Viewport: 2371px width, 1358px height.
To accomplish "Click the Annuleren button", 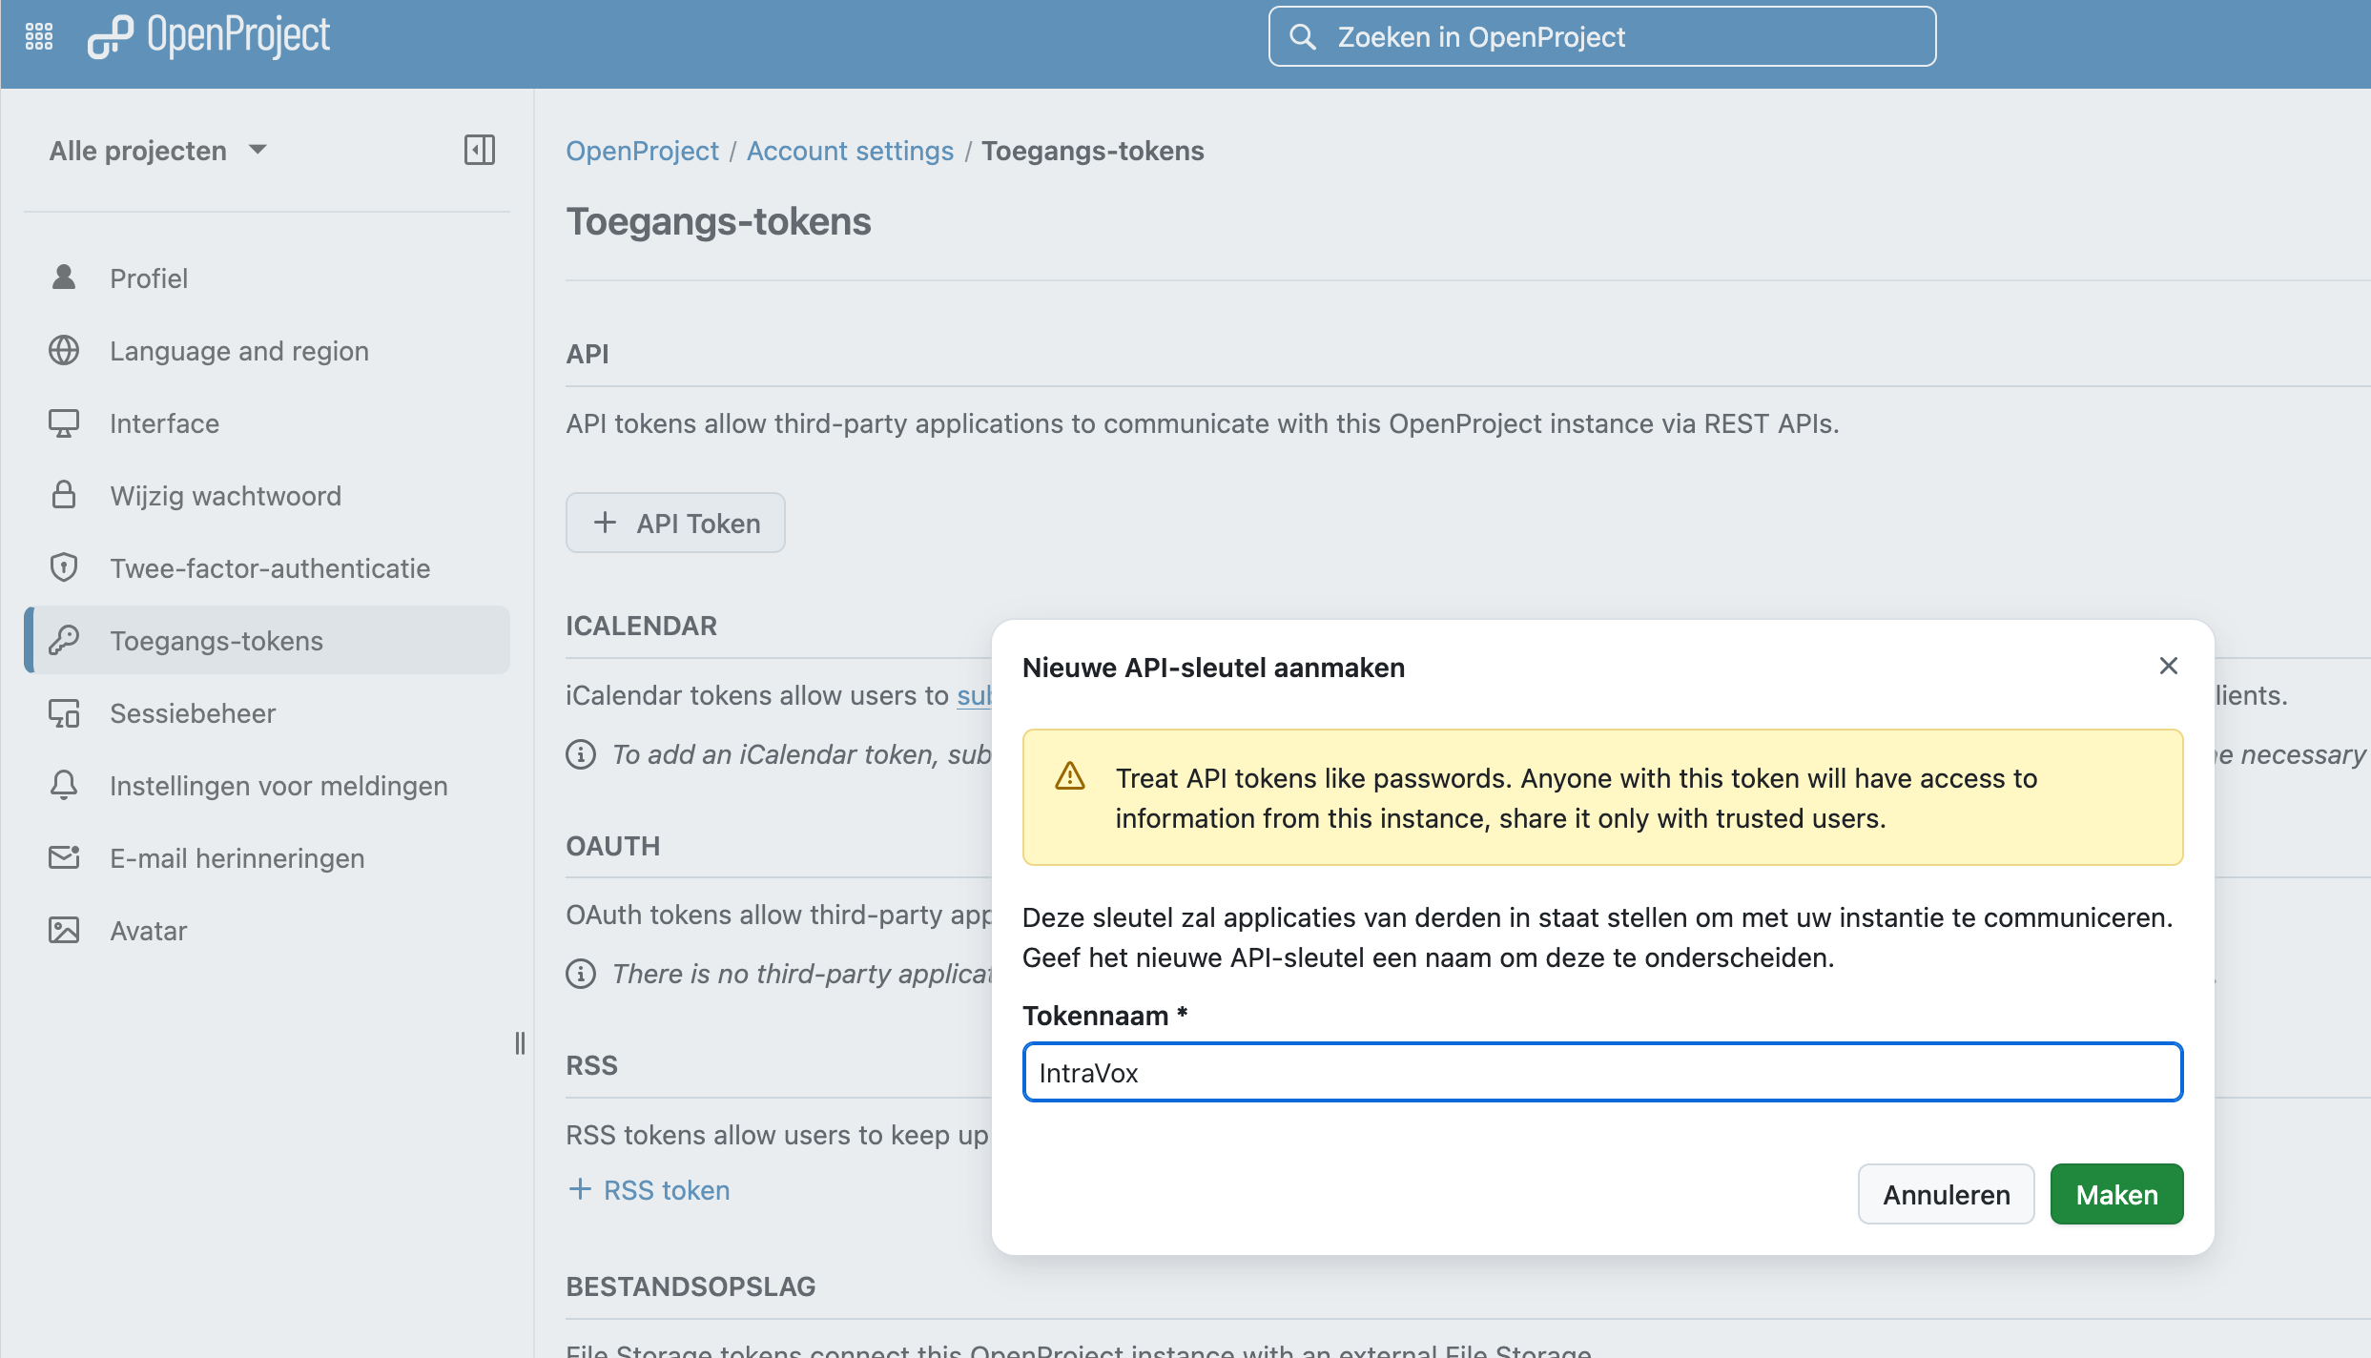I will click(1946, 1194).
